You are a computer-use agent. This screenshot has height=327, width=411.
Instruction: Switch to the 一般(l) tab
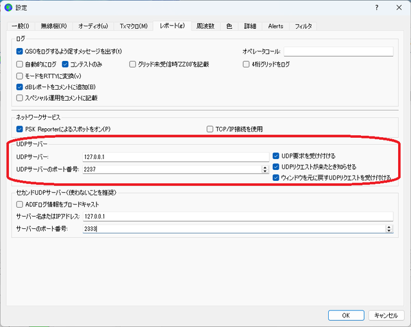pos(21,26)
